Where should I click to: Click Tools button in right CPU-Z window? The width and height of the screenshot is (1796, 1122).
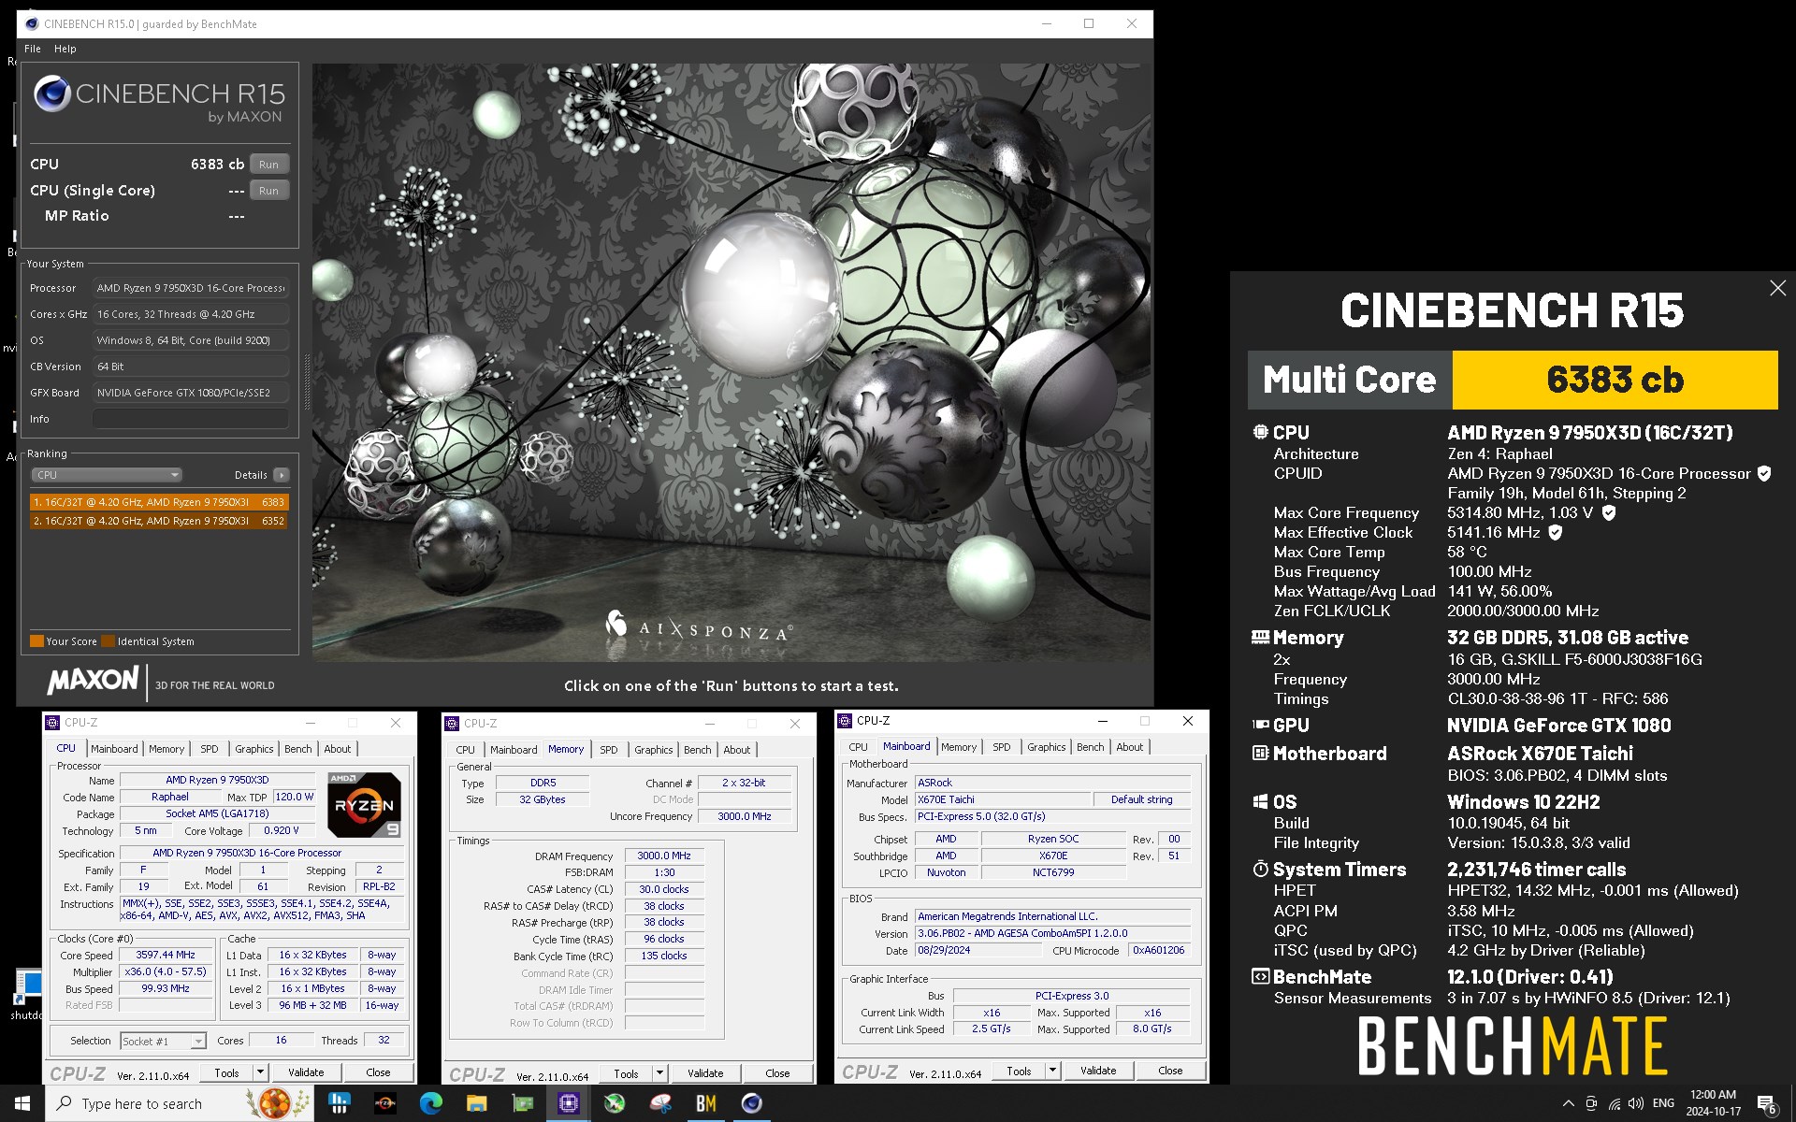click(x=1020, y=1071)
